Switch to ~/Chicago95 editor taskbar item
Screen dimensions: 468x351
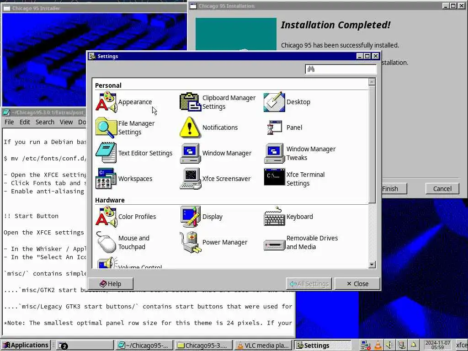point(145,346)
